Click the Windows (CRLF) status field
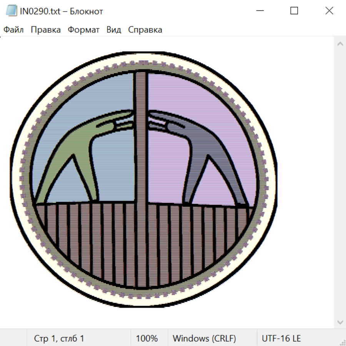This screenshot has height=346, width=346. (204, 339)
